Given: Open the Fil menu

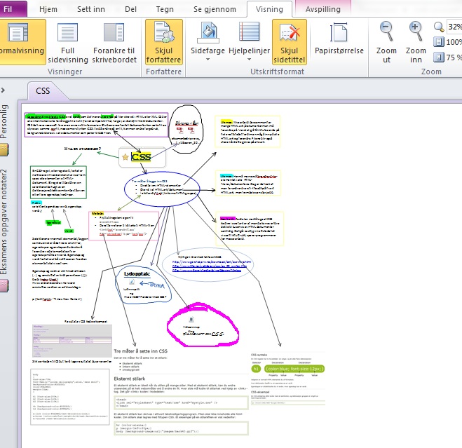Looking at the screenshot, I should click(x=12, y=9).
